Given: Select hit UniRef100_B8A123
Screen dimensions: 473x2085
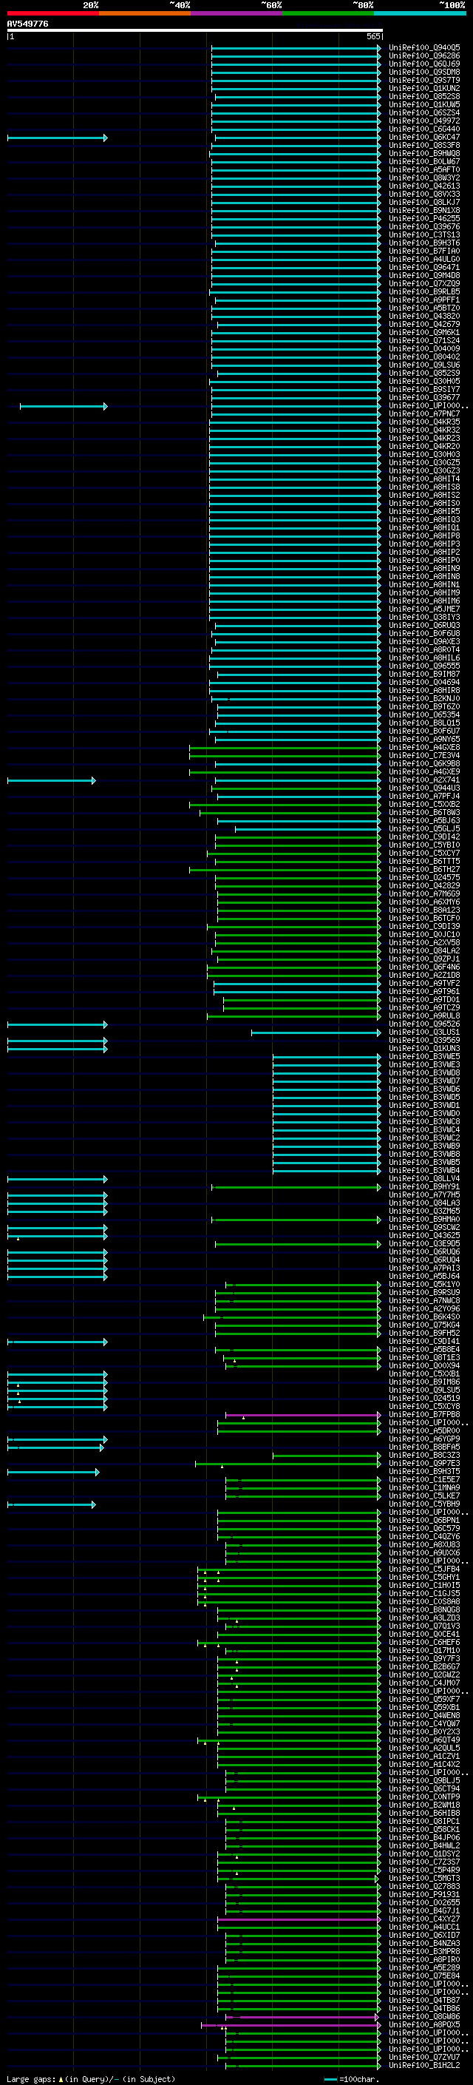Looking at the screenshot, I should 424,910.
